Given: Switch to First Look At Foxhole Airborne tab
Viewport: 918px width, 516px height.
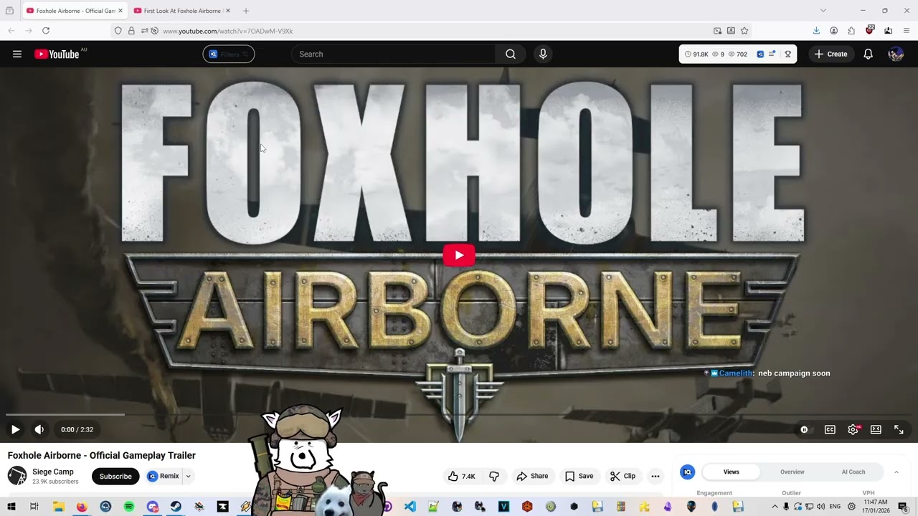Looking at the screenshot, I should tap(182, 11).
